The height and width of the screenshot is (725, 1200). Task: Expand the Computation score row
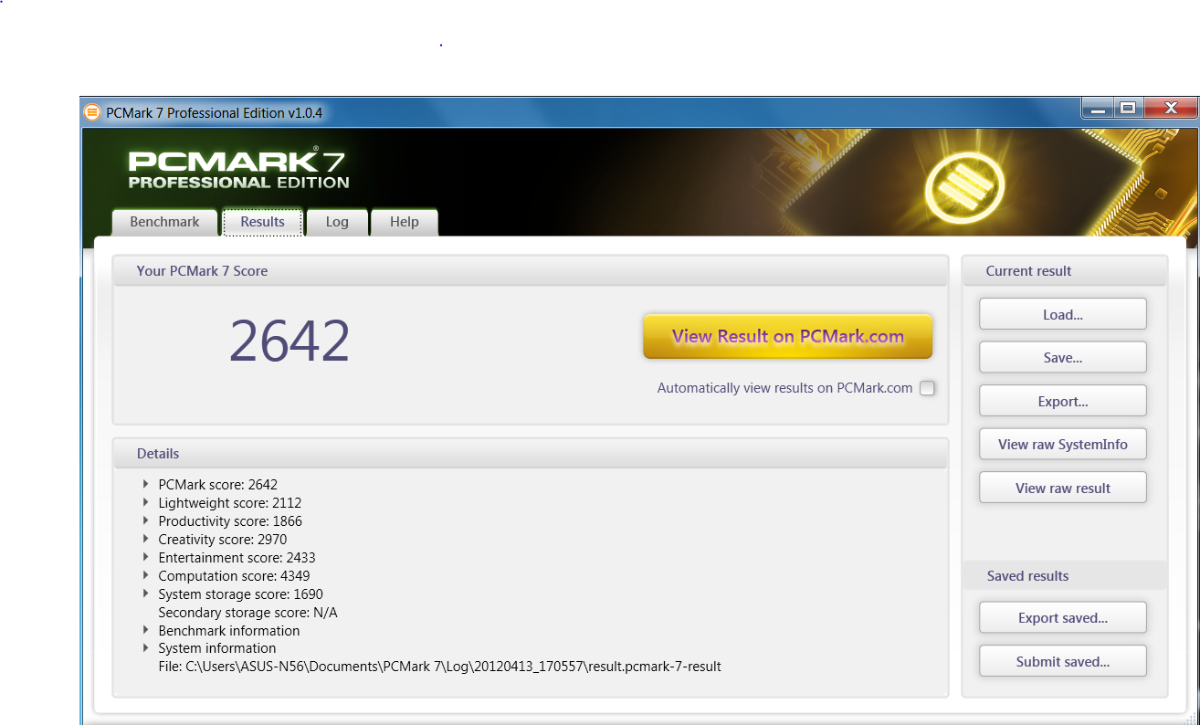pyautogui.click(x=146, y=575)
